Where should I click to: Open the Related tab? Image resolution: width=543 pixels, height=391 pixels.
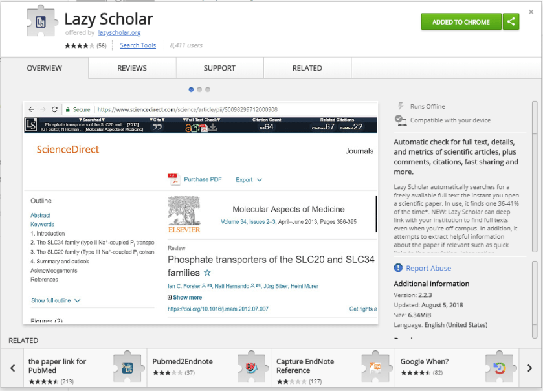click(x=307, y=68)
